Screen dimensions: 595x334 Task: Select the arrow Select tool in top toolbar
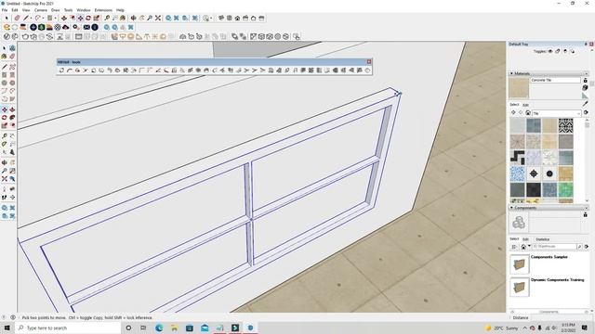click(7, 18)
